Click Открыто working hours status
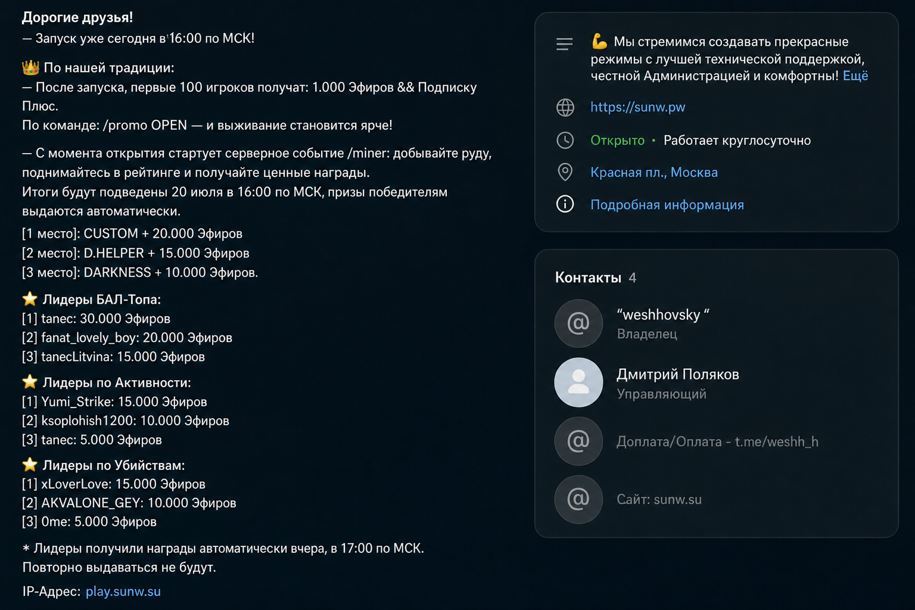Screen dimensions: 915x610 point(617,141)
